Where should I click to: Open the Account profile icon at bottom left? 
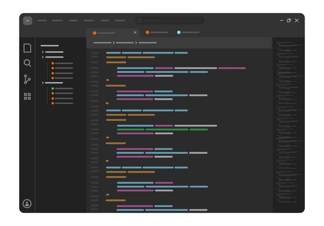tap(27, 204)
